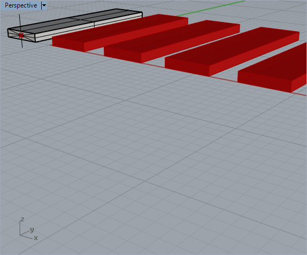307x255 pixels.
Task: Click the green Y-axis line
Action: click(211, 9)
